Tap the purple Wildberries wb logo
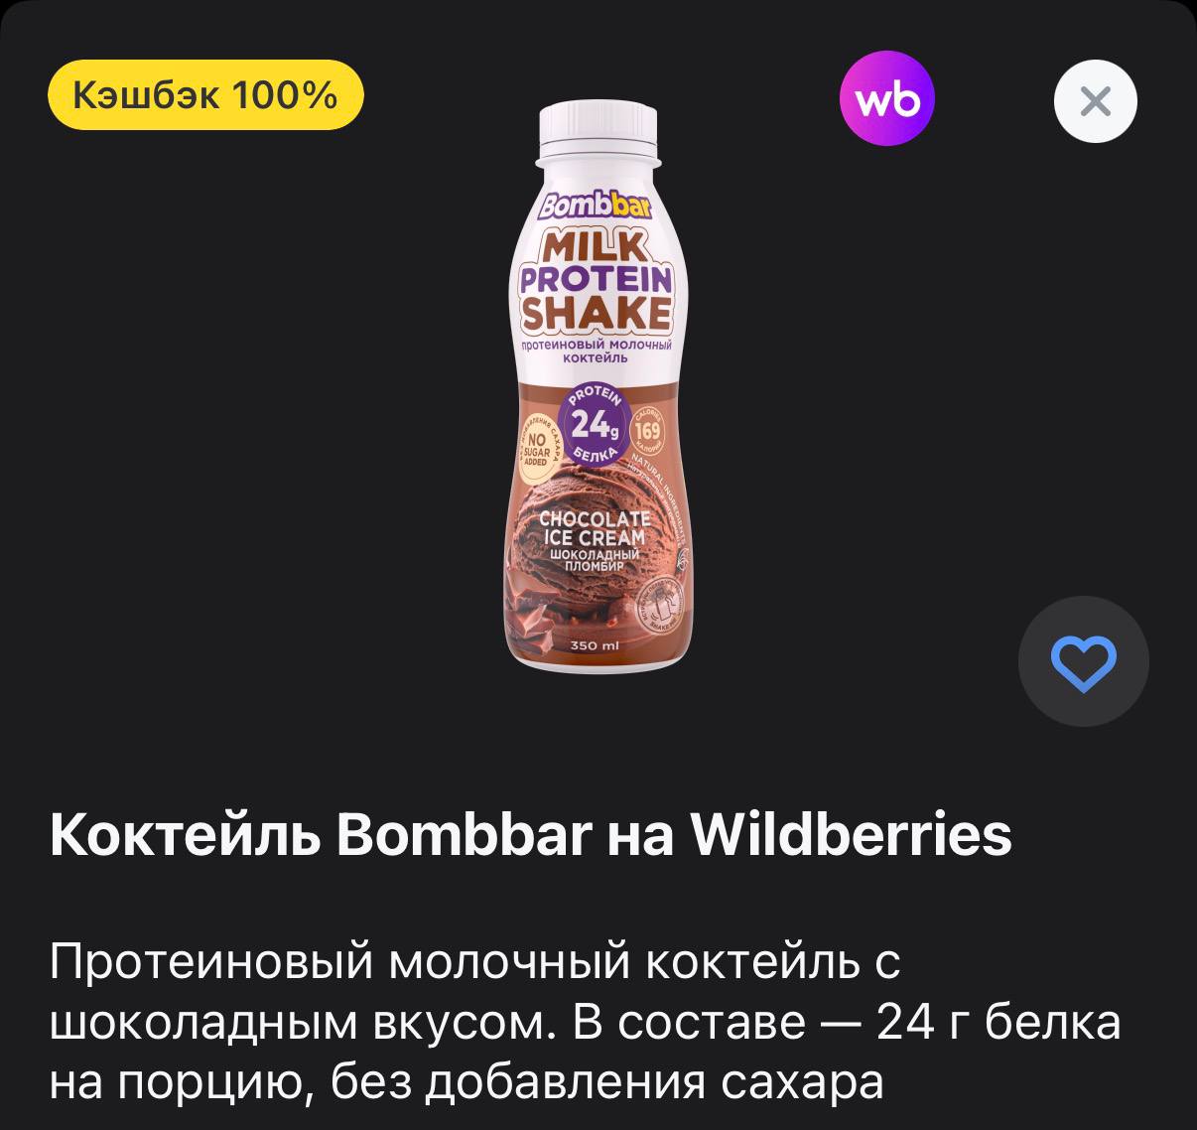The height and width of the screenshot is (1130, 1197). [886, 99]
